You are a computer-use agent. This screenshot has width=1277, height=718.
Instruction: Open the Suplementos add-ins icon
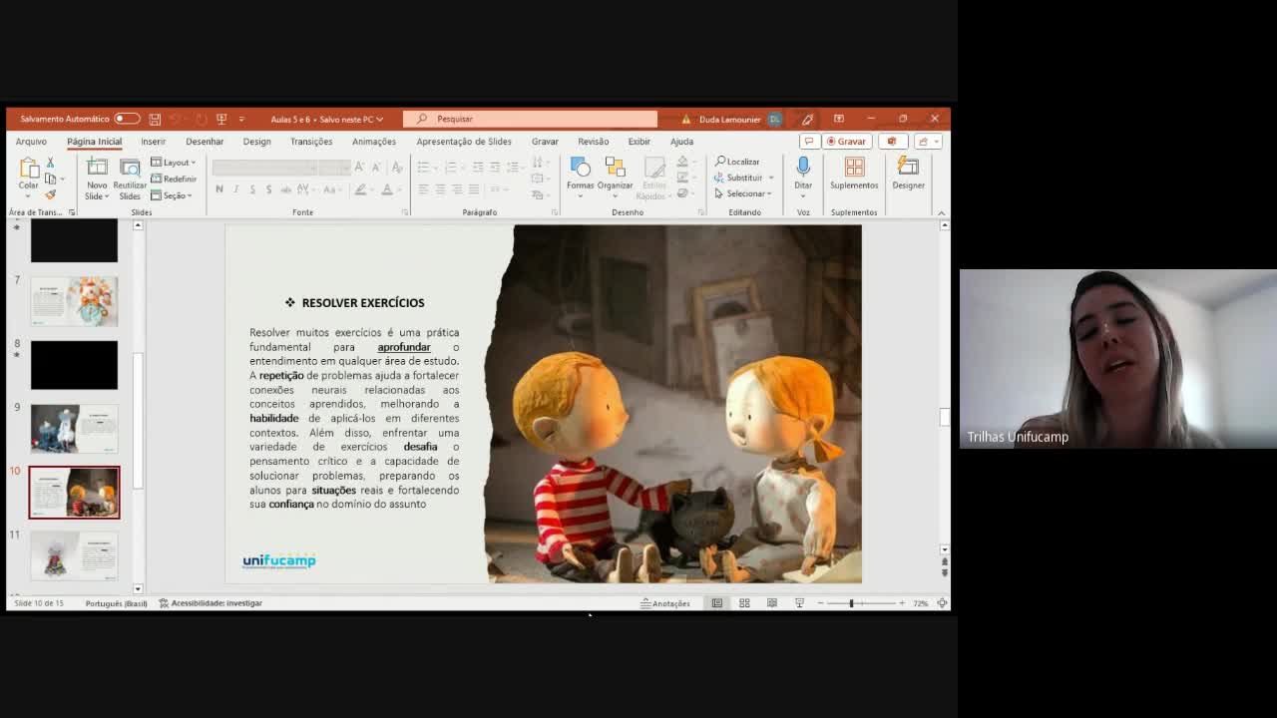click(x=854, y=168)
